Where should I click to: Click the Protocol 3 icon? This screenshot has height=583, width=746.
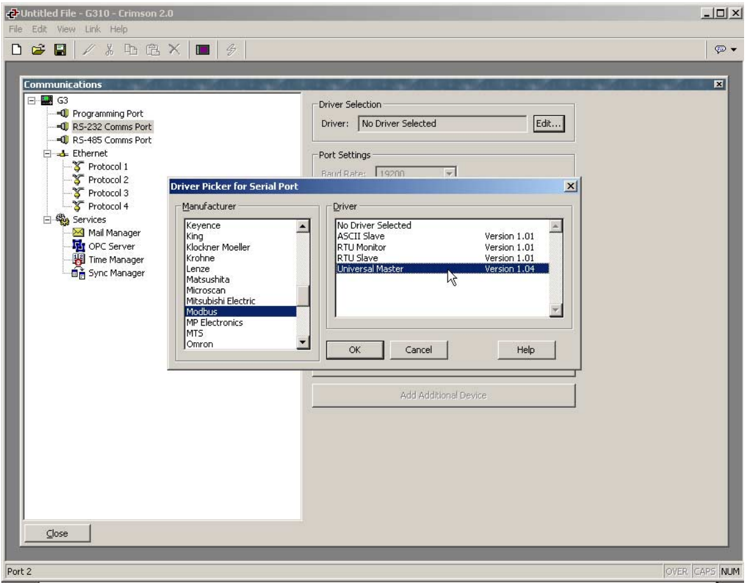[x=78, y=193]
